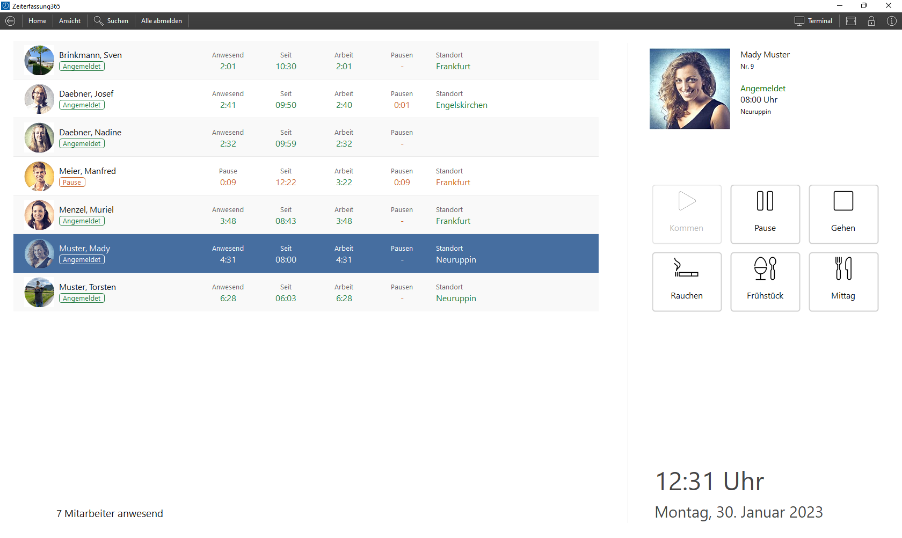Image resolution: width=902 pixels, height=538 pixels.
Task: Click Alle abmelden button
Action: pyautogui.click(x=162, y=21)
